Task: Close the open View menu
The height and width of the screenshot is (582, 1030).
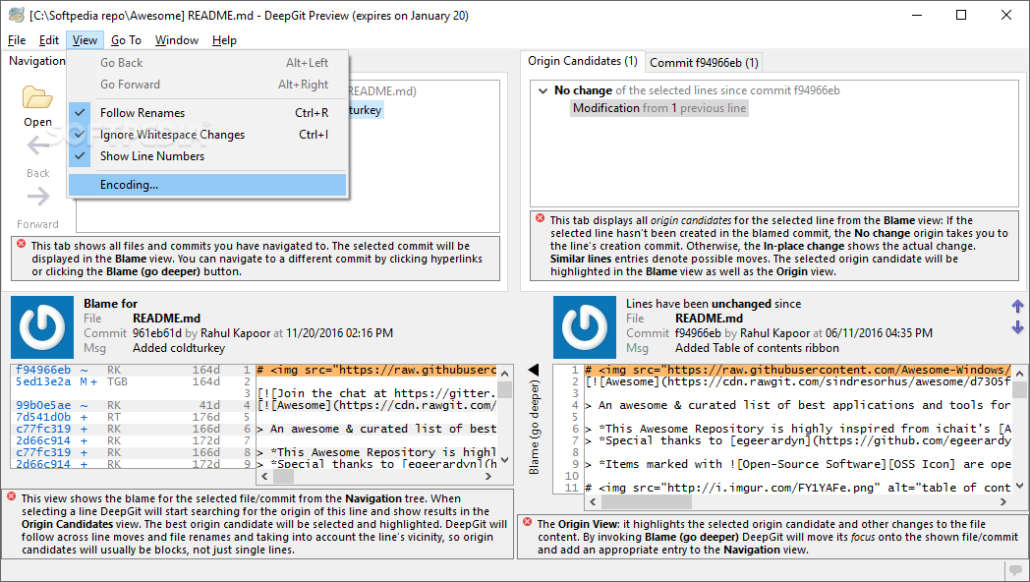Action: click(x=85, y=40)
